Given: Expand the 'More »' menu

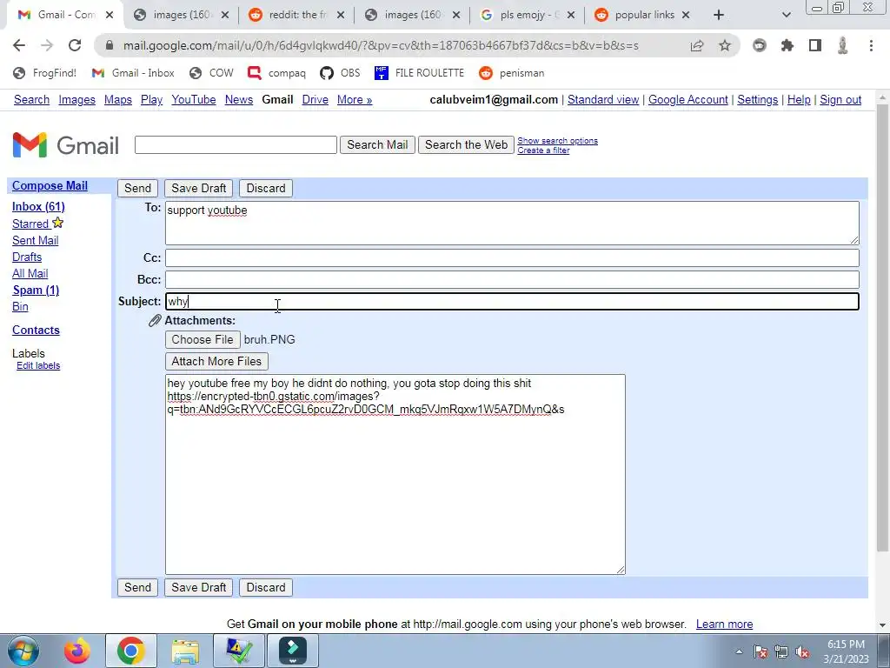Looking at the screenshot, I should pyautogui.click(x=355, y=99).
